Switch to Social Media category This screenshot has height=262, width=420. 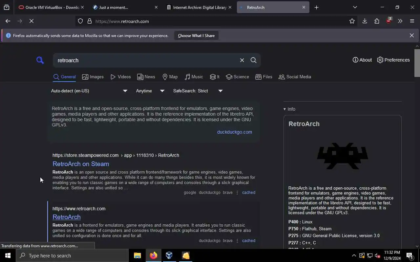295,77
